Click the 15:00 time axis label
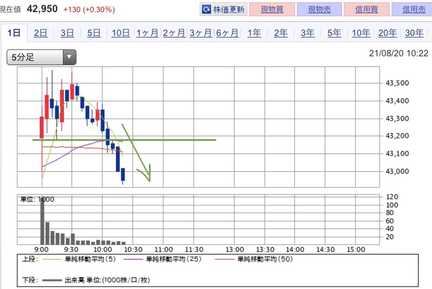Image resolution: width=432 pixels, height=289 pixels. pos(356,250)
